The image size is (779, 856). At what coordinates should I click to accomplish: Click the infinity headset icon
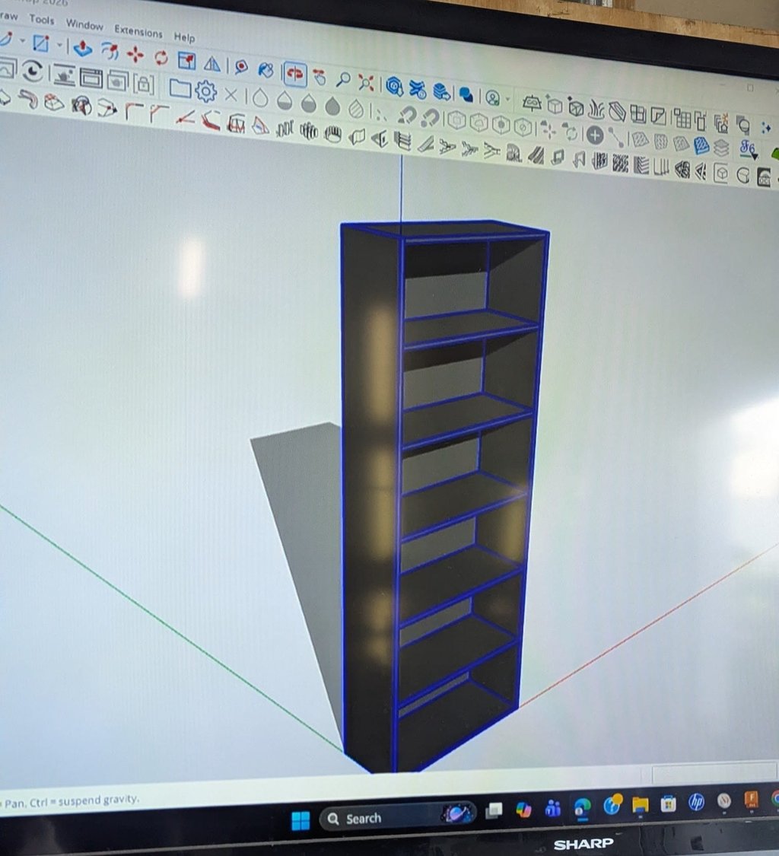coord(531,103)
